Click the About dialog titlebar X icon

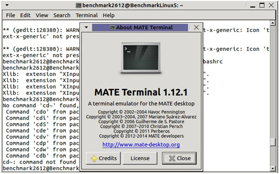(196, 27)
